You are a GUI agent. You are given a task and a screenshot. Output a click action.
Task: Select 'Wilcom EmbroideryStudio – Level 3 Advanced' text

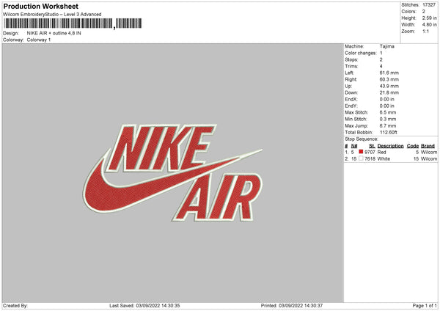pos(52,15)
